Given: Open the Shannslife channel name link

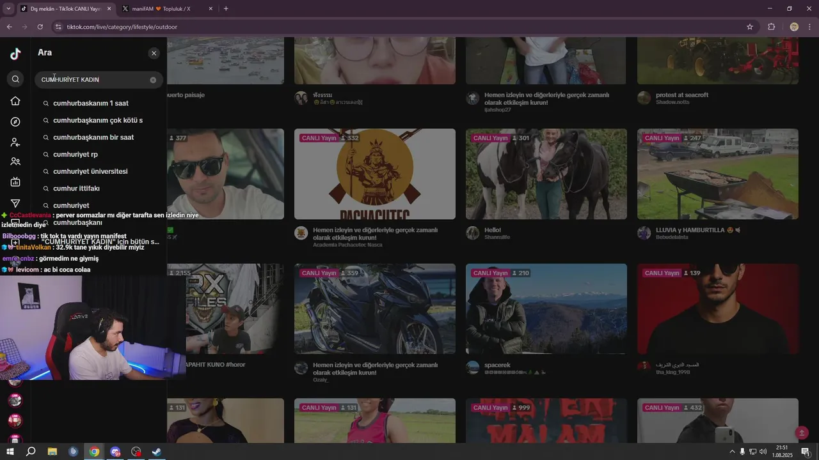Looking at the screenshot, I should pyautogui.click(x=497, y=238).
